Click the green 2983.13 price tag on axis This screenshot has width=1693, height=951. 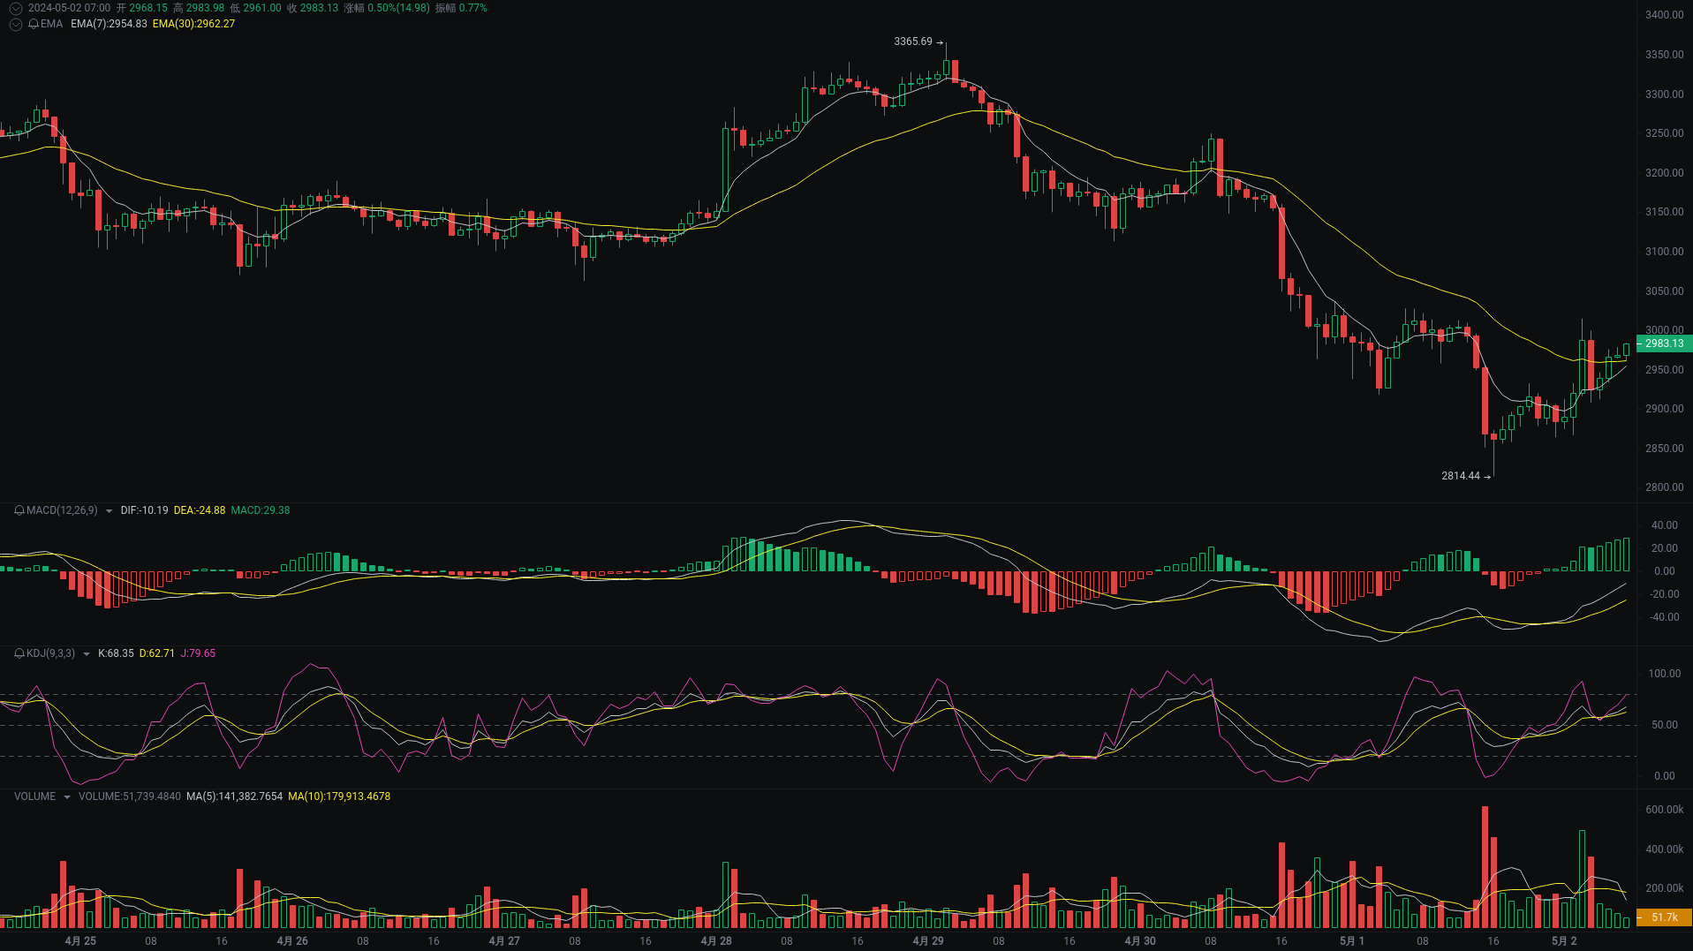(1664, 344)
